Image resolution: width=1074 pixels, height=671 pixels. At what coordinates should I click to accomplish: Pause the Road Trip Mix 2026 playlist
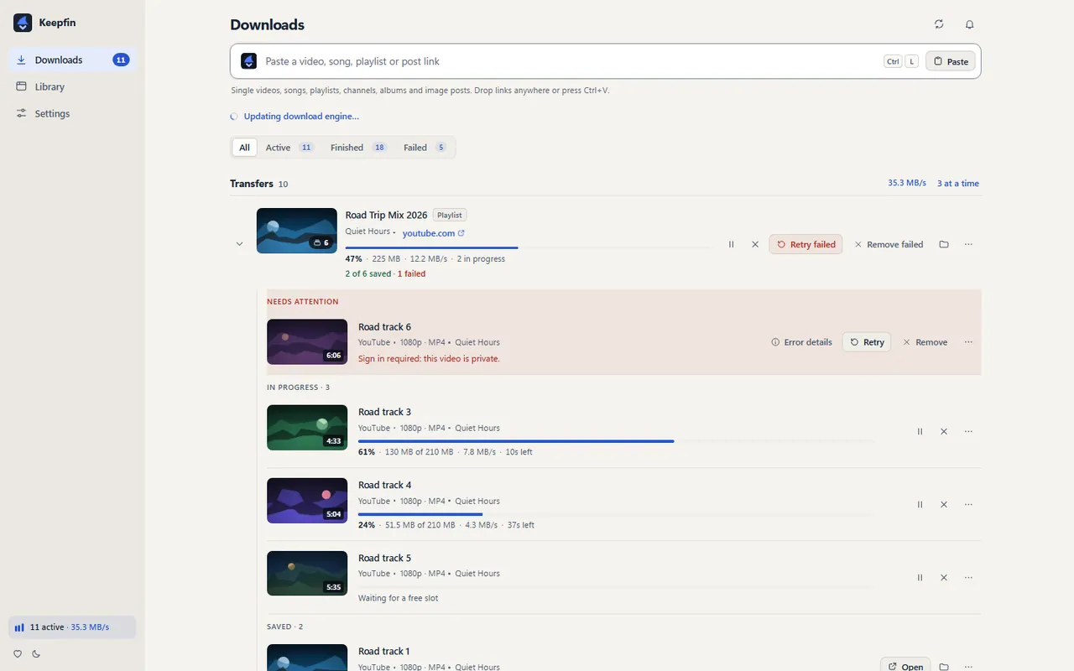(731, 244)
